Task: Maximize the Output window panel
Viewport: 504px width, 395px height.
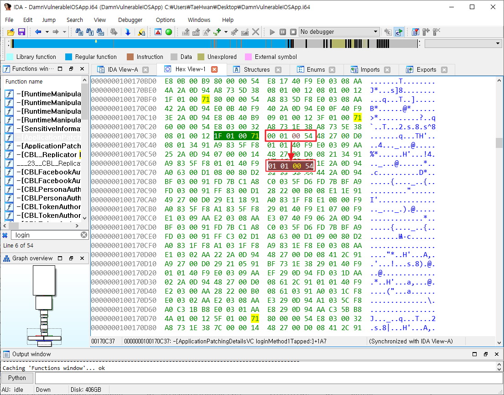Action: point(474,354)
